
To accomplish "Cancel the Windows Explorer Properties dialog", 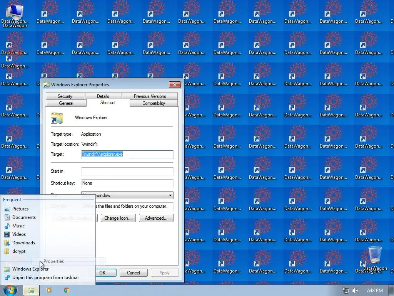I will point(134,273).
